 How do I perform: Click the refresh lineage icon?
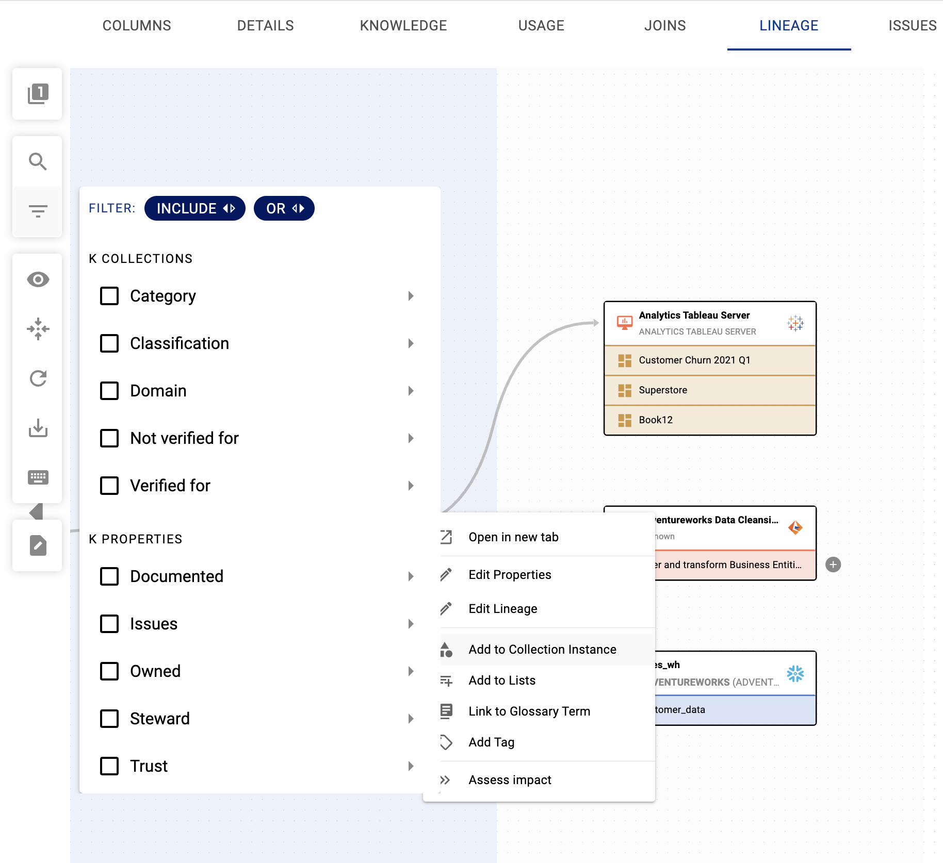click(x=38, y=378)
